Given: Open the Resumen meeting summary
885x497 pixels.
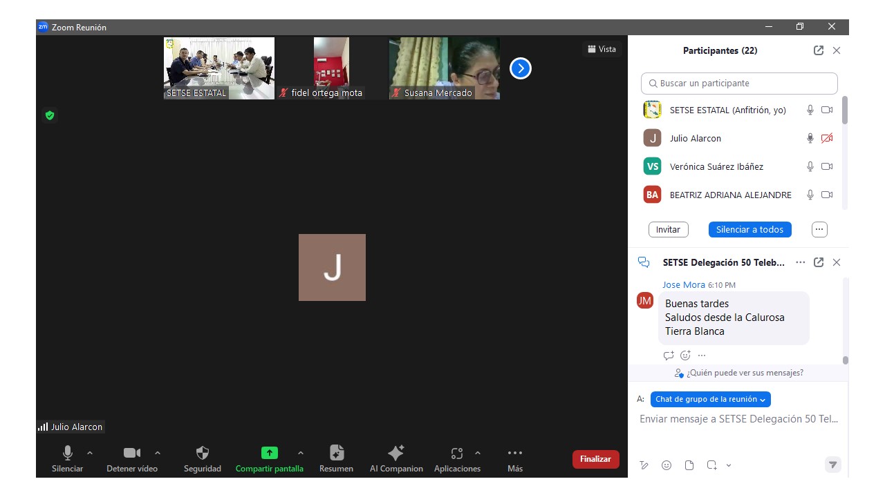Looking at the screenshot, I should tap(336, 454).
